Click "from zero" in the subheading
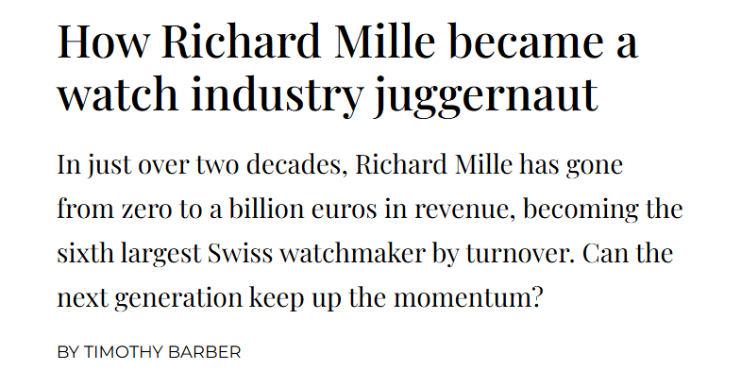The image size is (741, 370). pyautogui.click(x=114, y=210)
